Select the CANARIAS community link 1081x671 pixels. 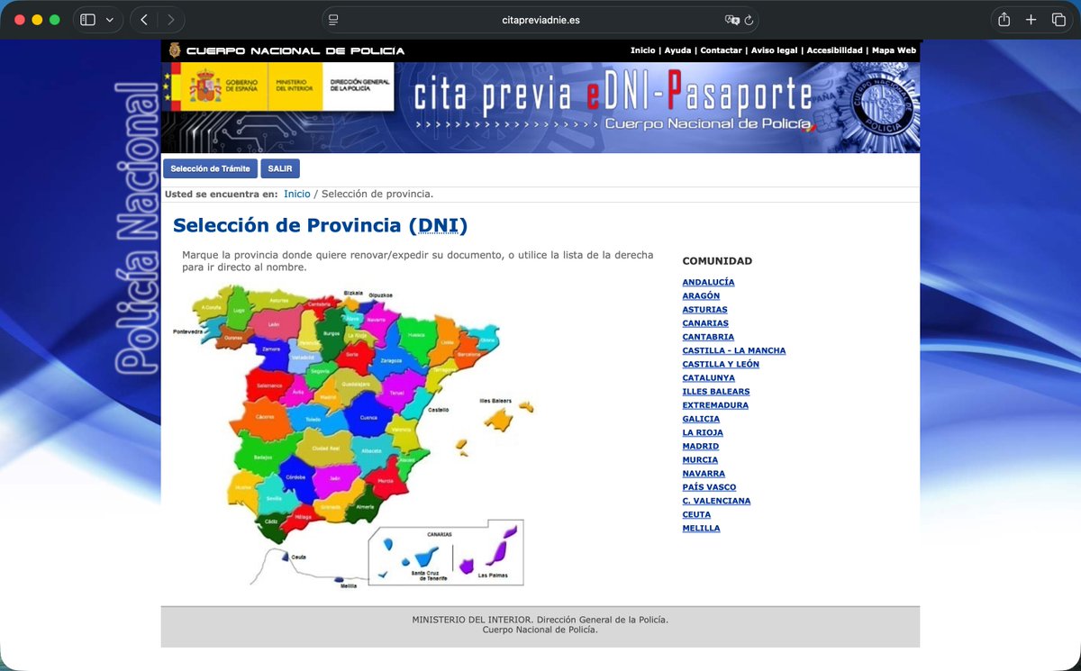coord(705,322)
